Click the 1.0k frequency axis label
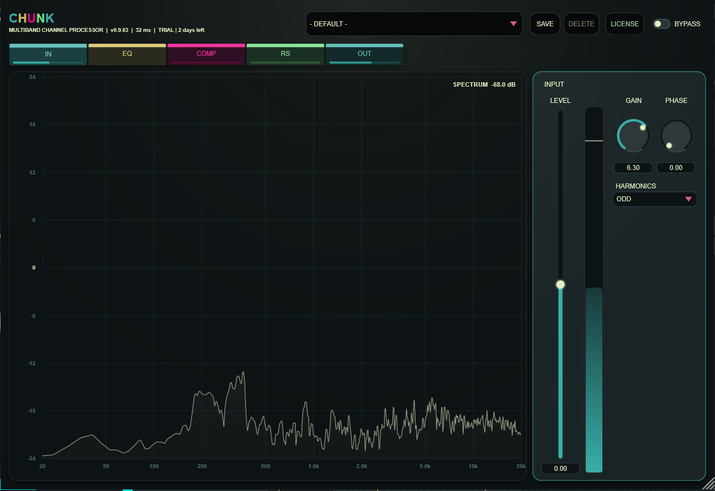 (x=314, y=466)
